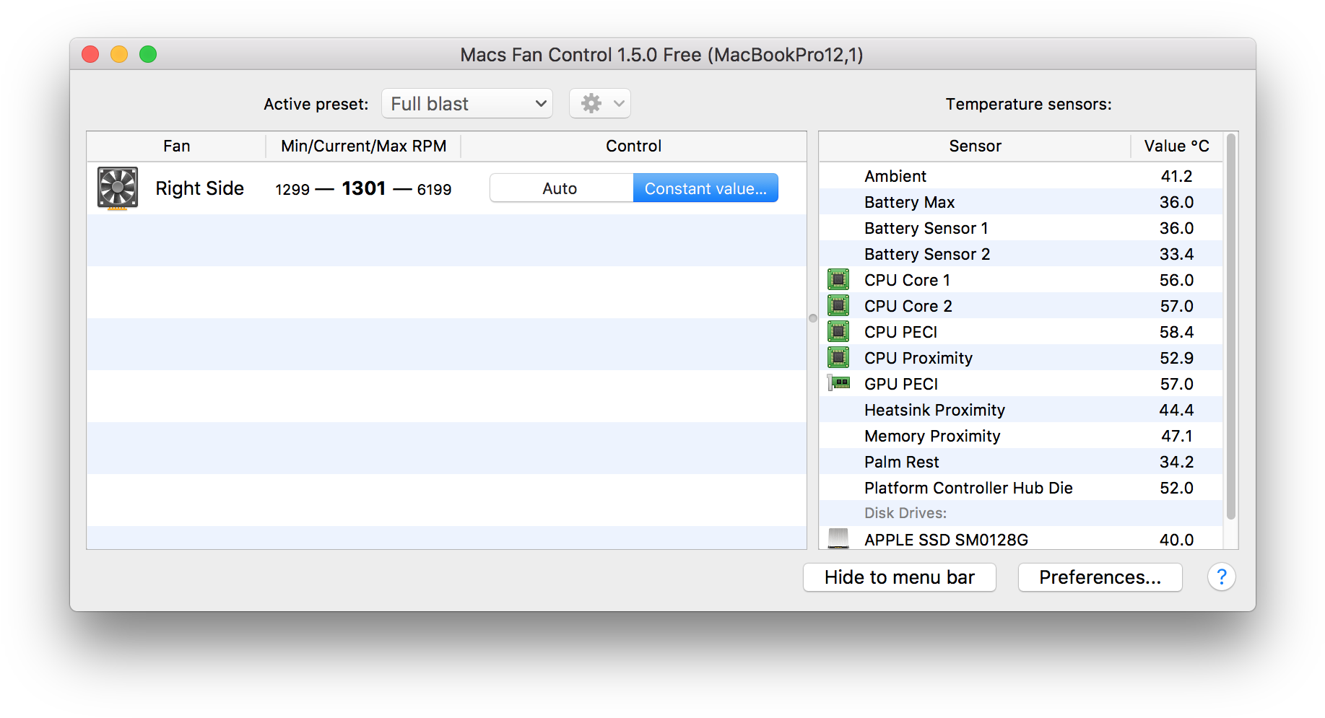Image resolution: width=1325 pixels, height=718 pixels.
Task: Select the APPLE SSD SM0128G label
Action: pos(946,540)
